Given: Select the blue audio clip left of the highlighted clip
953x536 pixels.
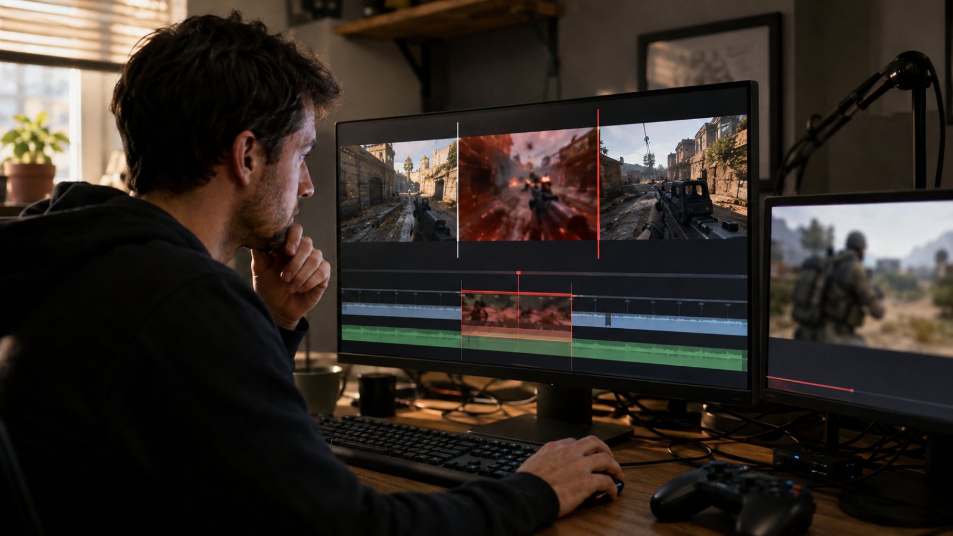Looking at the screenshot, I should [x=401, y=310].
